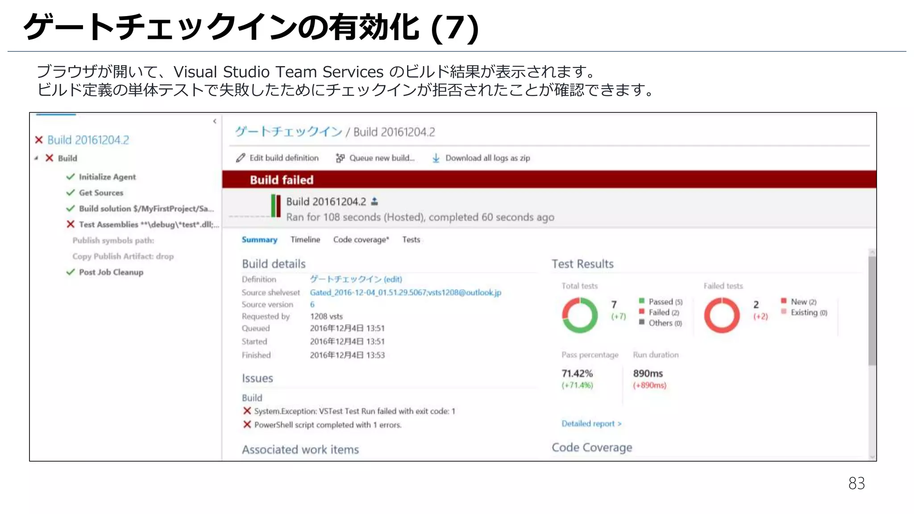Switch to the Summary tab

point(259,240)
